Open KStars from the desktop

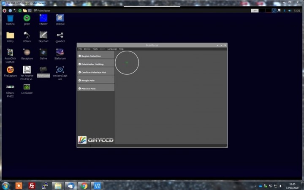tap(27, 35)
